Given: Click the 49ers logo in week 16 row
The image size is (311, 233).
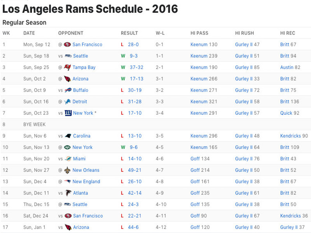Looking at the screenshot, I should [68, 216].
